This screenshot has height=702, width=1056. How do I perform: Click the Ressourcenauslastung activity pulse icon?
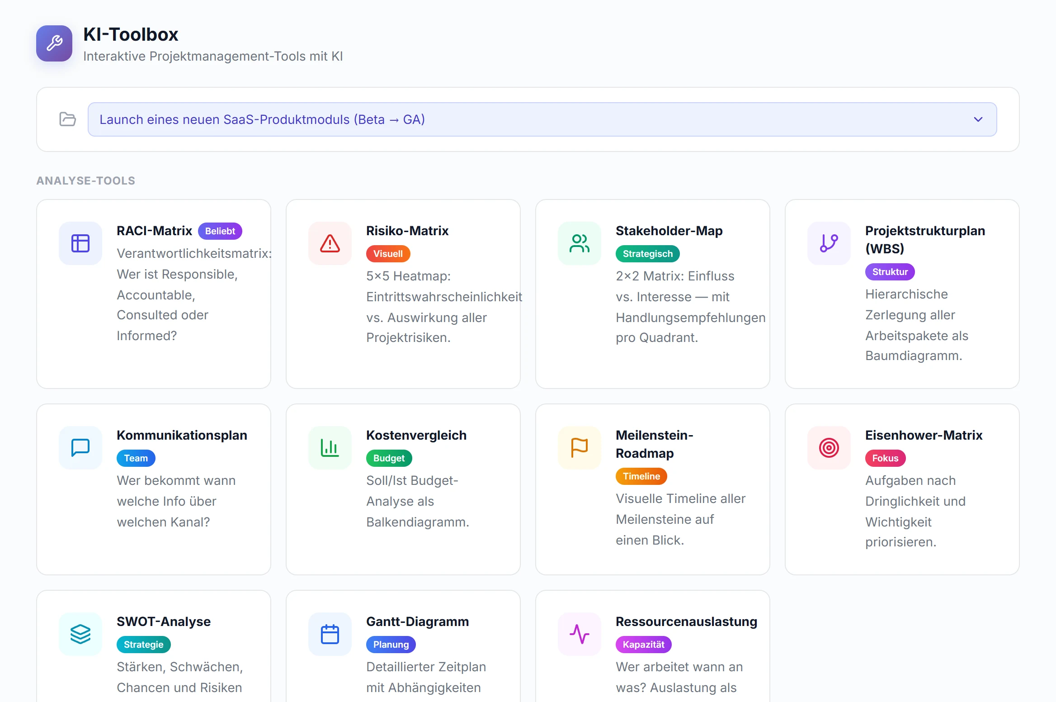tap(580, 634)
